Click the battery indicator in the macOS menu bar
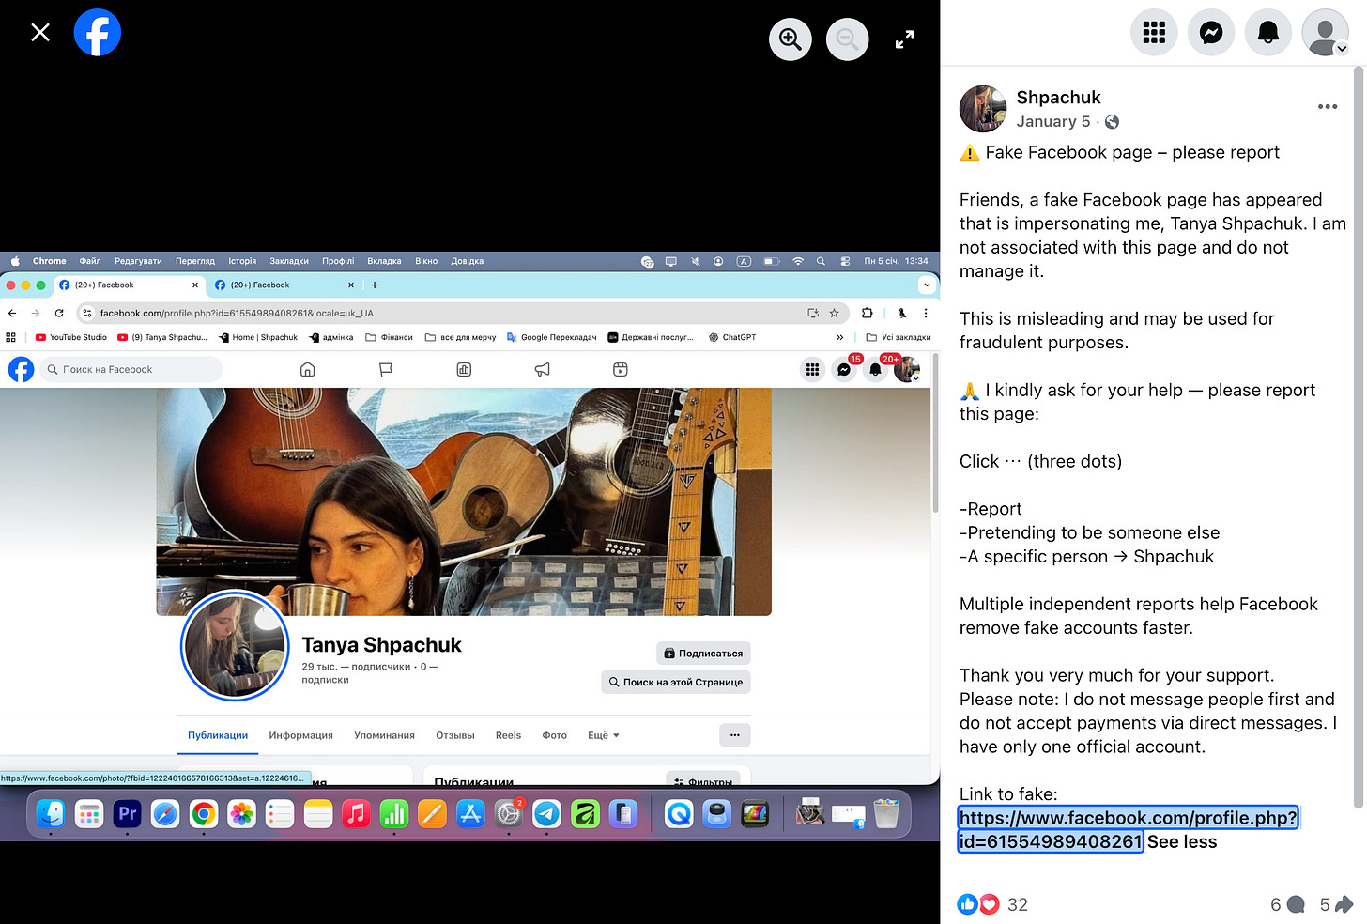The width and height of the screenshot is (1367, 924). (772, 260)
